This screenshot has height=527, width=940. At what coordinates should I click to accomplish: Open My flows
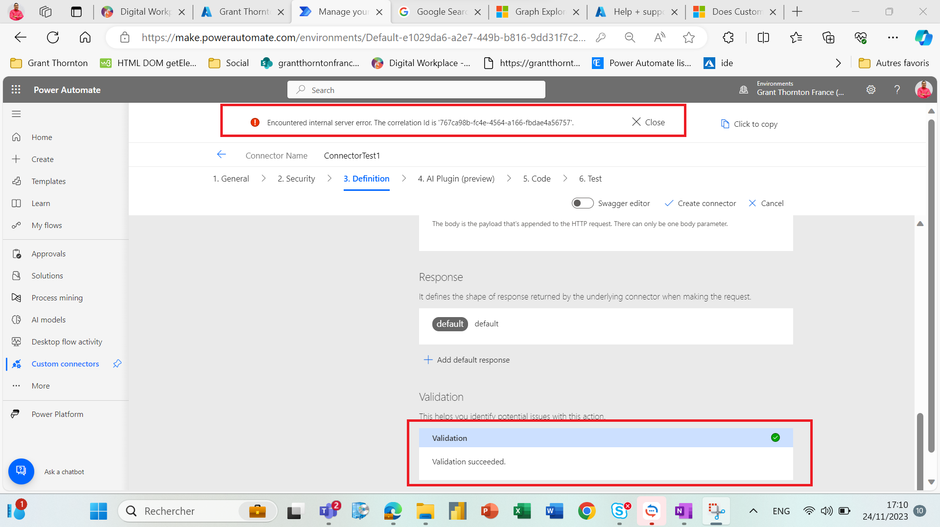(47, 225)
